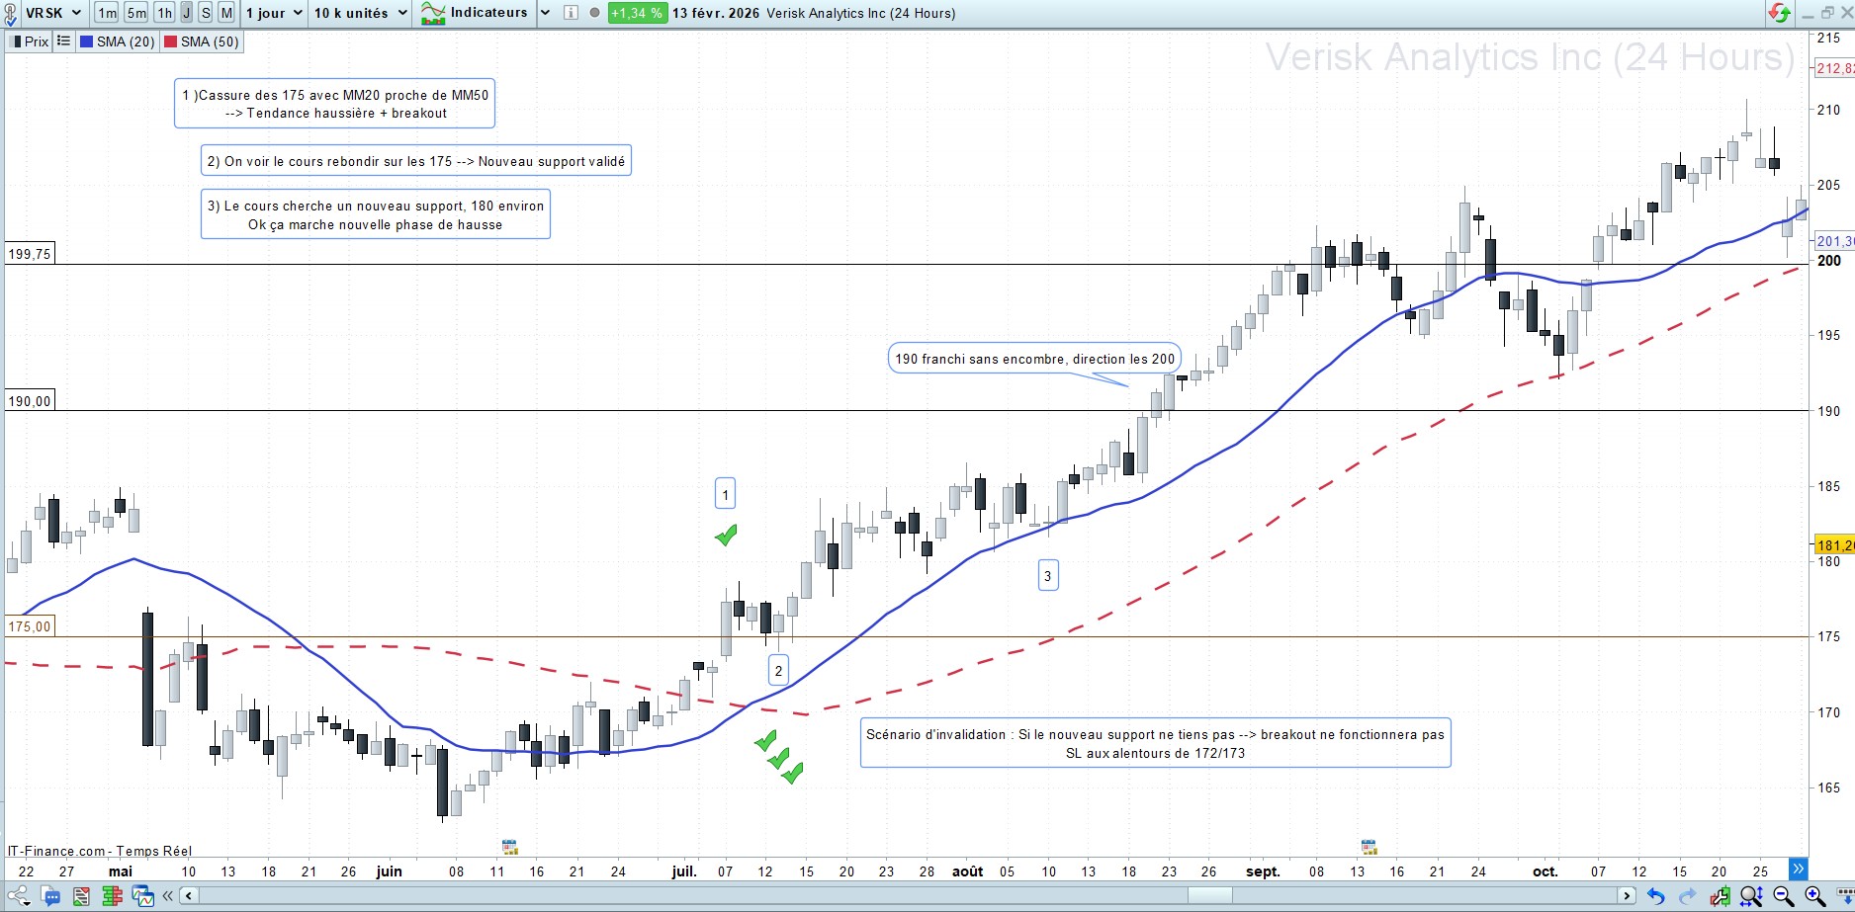1855x912 pixels.
Task: Click the 'sept.' label on the time axis
Action: 1263,871
